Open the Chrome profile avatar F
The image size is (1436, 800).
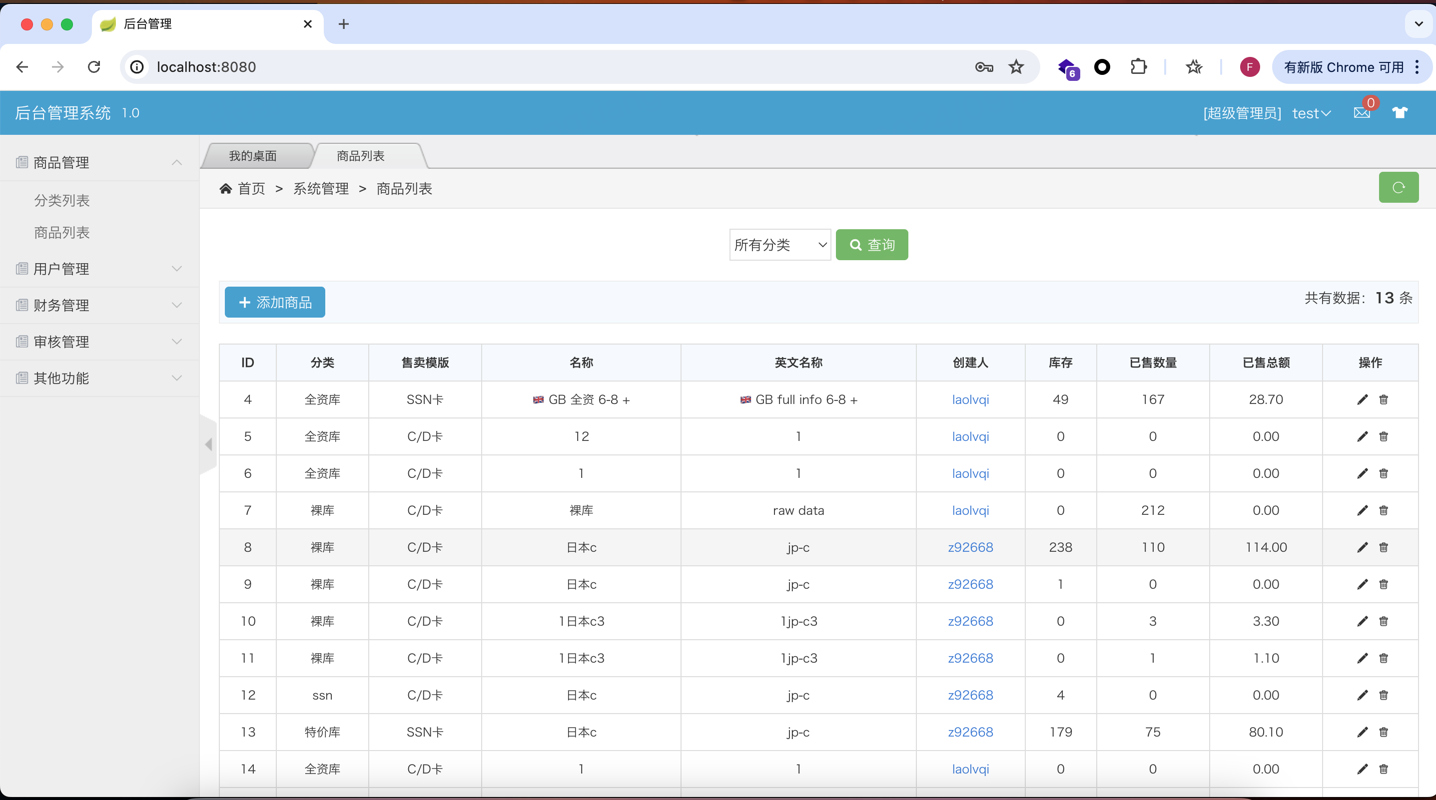point(1250,67)
